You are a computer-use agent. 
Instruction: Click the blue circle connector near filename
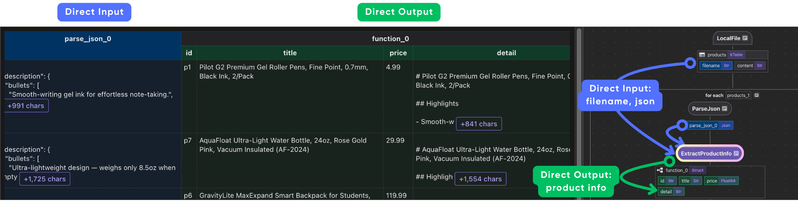tap(690, 63)
